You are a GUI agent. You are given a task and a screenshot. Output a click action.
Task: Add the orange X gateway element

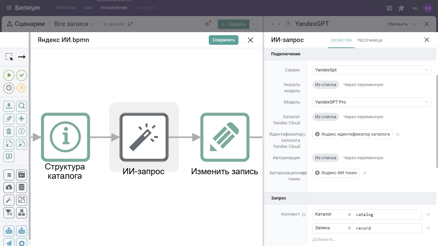coord(22,88)
